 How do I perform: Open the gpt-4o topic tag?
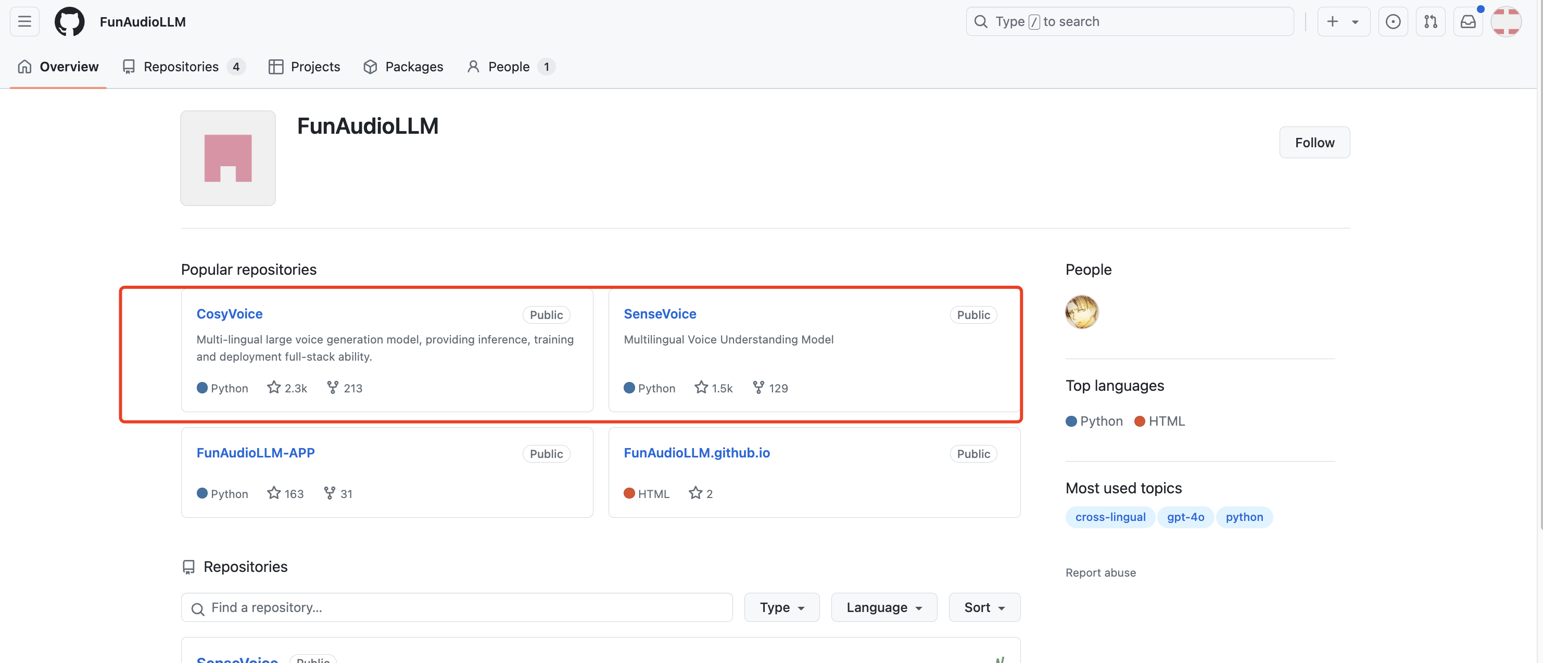[1185, 517]
